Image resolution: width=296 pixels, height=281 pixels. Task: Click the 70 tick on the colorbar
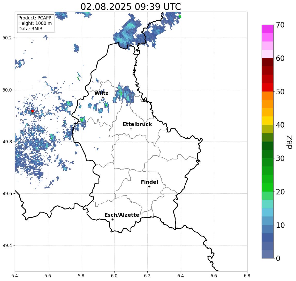280,25
